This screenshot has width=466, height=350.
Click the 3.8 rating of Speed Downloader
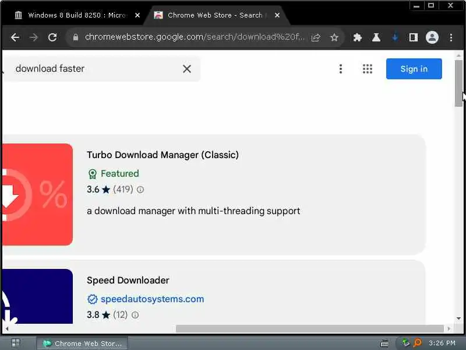coord(93,315)
